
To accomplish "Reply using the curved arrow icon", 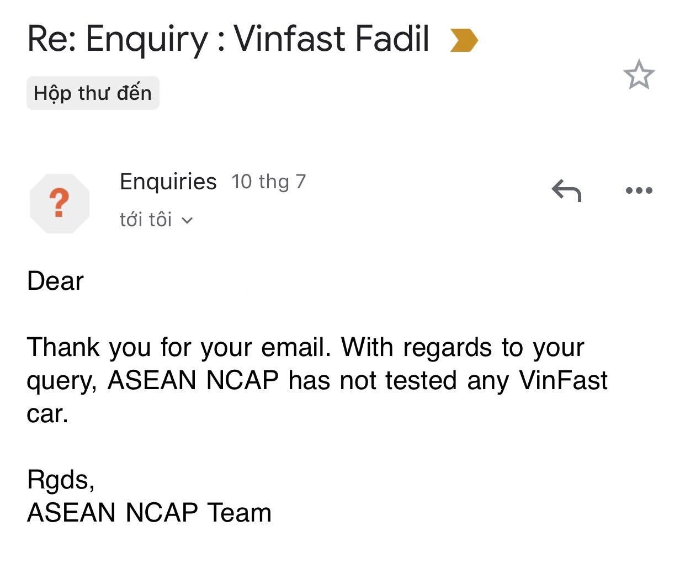I will (x=566, y=190).
